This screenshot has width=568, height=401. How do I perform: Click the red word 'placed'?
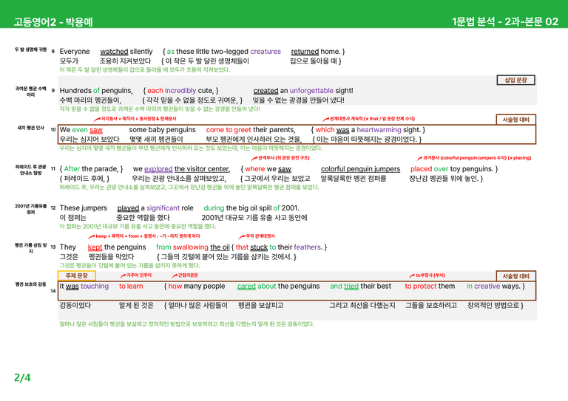[x=422, y=169]
